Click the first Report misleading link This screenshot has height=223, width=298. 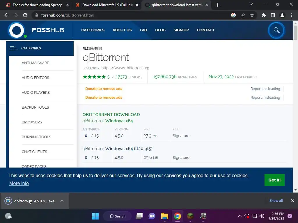pyautogui.click(x=265, y=89)
